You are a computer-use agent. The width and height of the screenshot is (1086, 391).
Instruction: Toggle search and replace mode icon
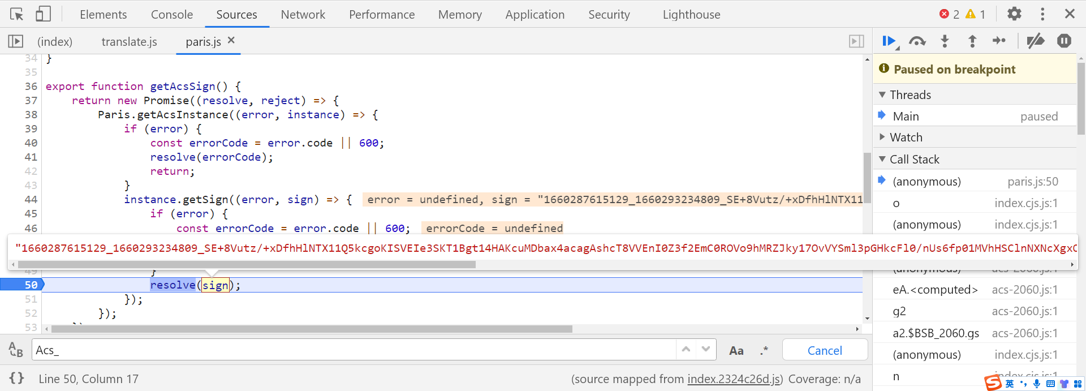16,349
